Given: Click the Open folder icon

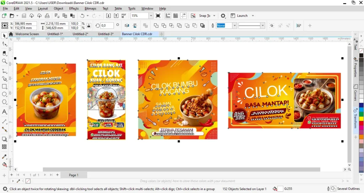Looking at the screenshot, I should [12, 16].
